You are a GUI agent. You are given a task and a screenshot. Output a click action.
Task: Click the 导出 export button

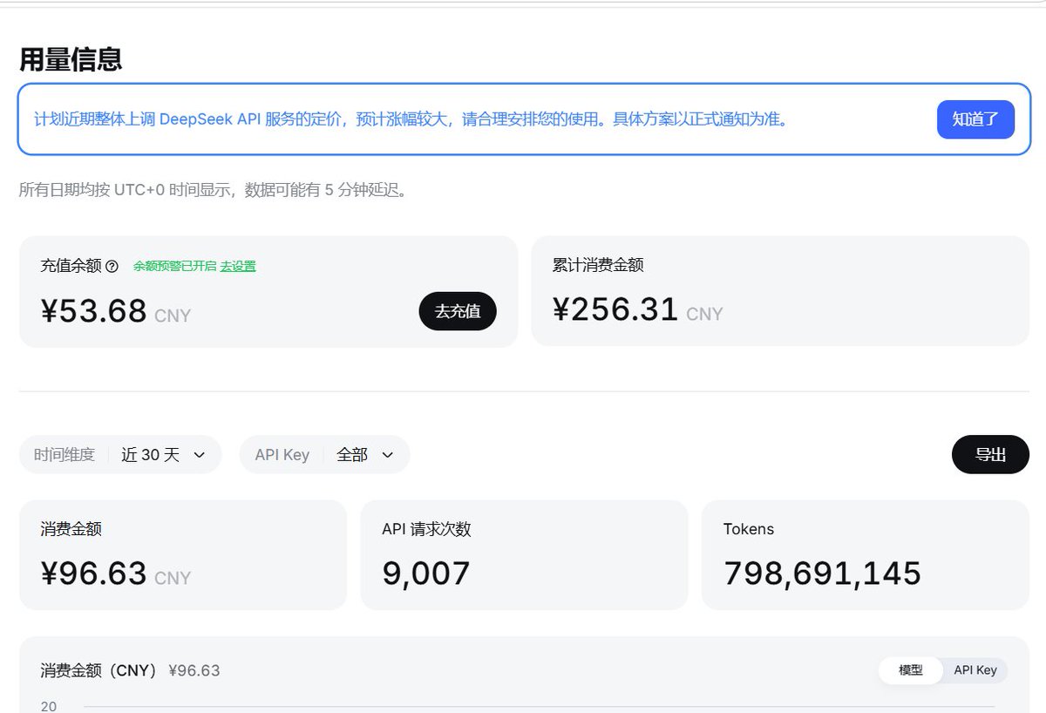[x=990, y=454]
